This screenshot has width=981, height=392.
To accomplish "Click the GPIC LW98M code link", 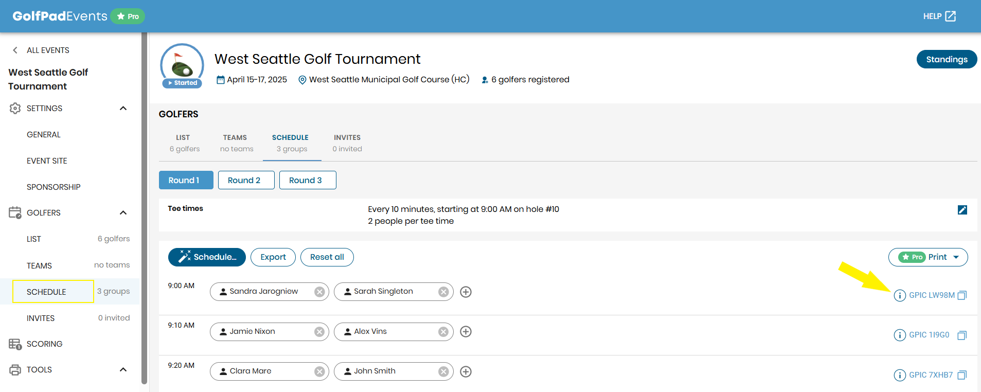I will [932, 295].
